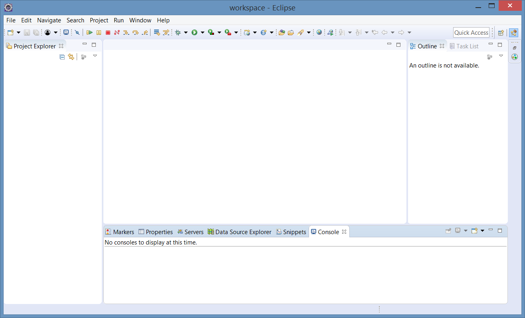
Task: Select the Data Source Explorer tab
Action: pos(240,232)
